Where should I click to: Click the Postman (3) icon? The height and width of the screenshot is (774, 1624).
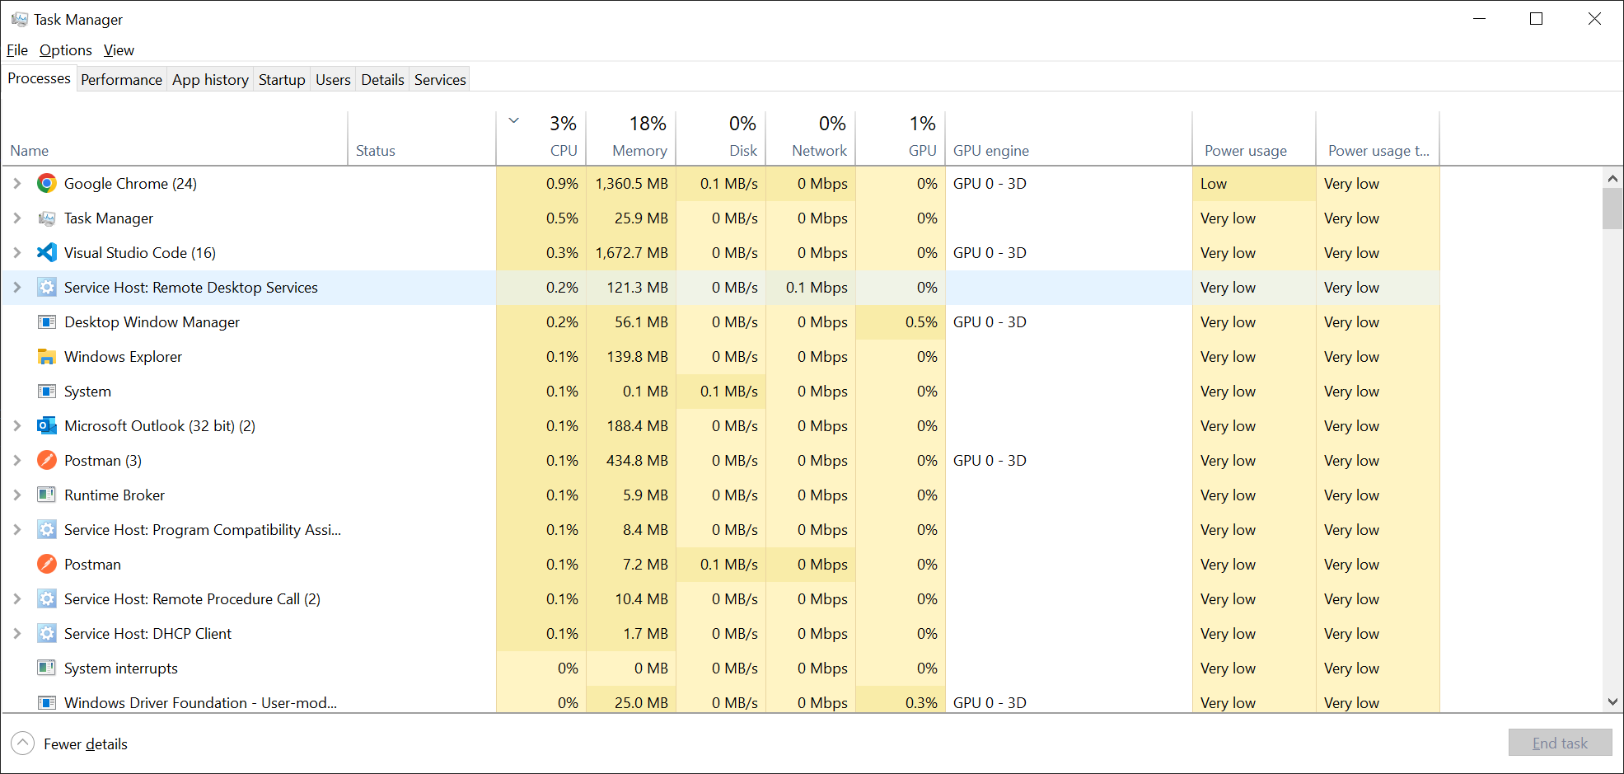[47, 460]
